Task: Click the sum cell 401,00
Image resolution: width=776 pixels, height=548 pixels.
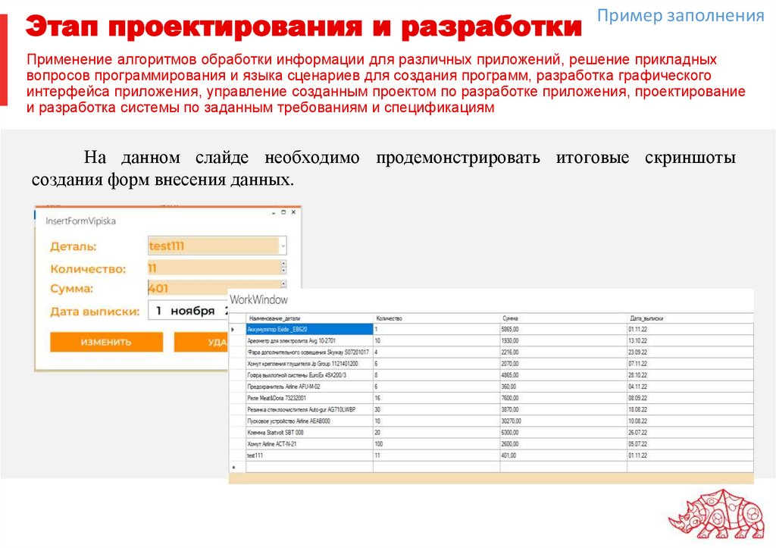Action: [564, 456]
